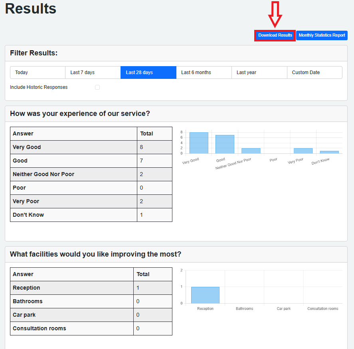The width and height of the screenshot is (354, 349).
Task: Switch to Last 6 months filter
Action: [x=204, y=73]
